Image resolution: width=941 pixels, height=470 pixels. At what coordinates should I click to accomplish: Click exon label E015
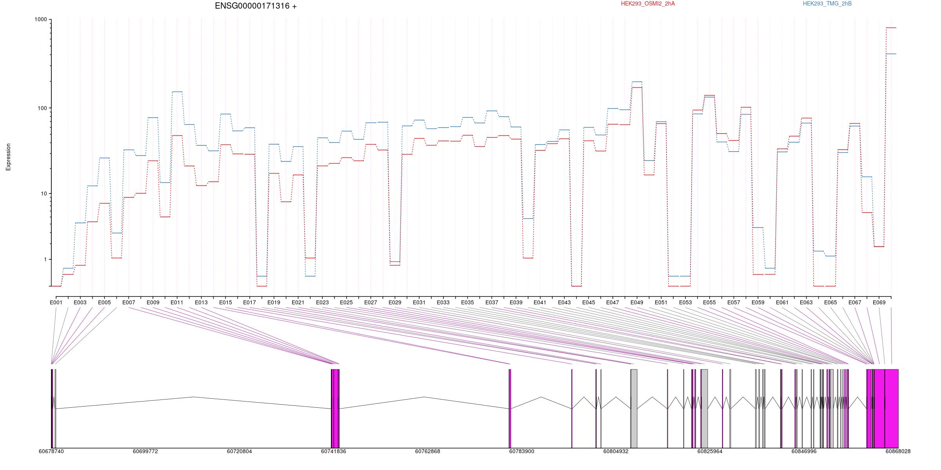(x=225, y=302)
